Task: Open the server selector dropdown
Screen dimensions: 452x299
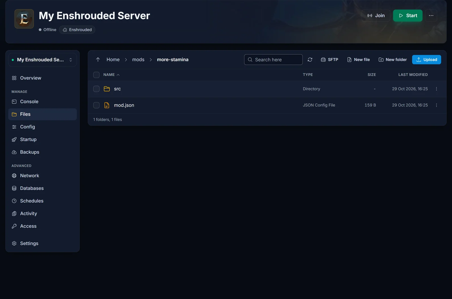Action: pyautogui.click(x=42, y=60)
